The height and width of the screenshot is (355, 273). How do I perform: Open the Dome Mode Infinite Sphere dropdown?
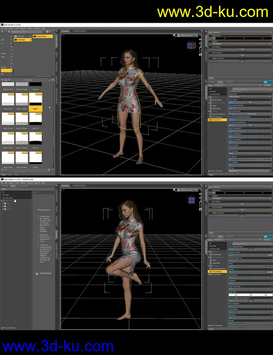click(x=250, y=96)
